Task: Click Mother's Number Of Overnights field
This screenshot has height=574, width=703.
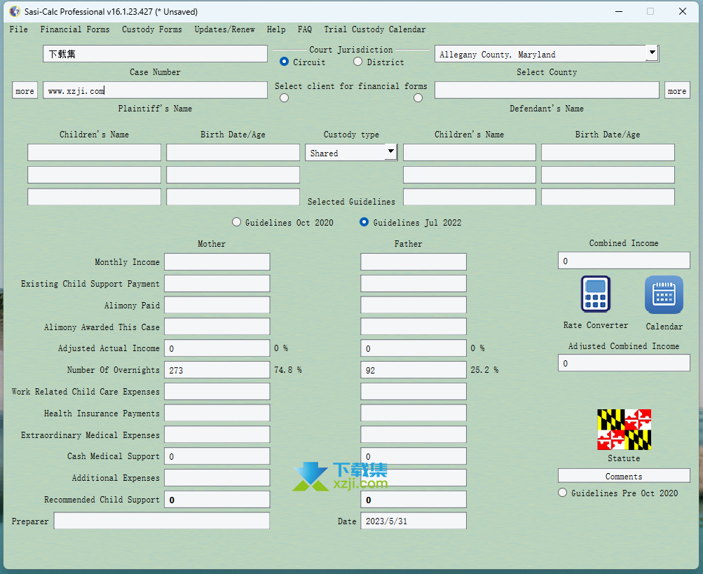Action: tap(217, 370)
